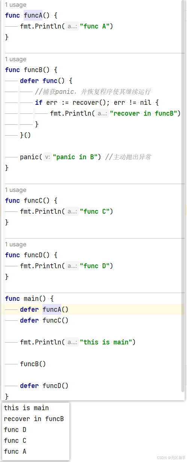187x462 pixels.
Task: Click the editor's vertical scrollbar
Action: tap(183, 195)
